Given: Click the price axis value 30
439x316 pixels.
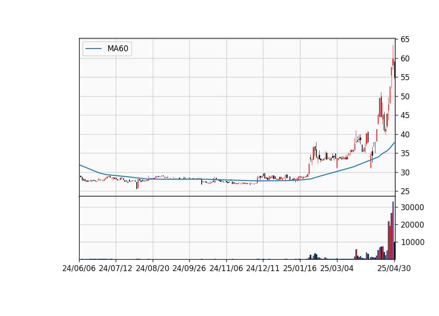Looking at the screenshot, I should click(x=405, y=173).
